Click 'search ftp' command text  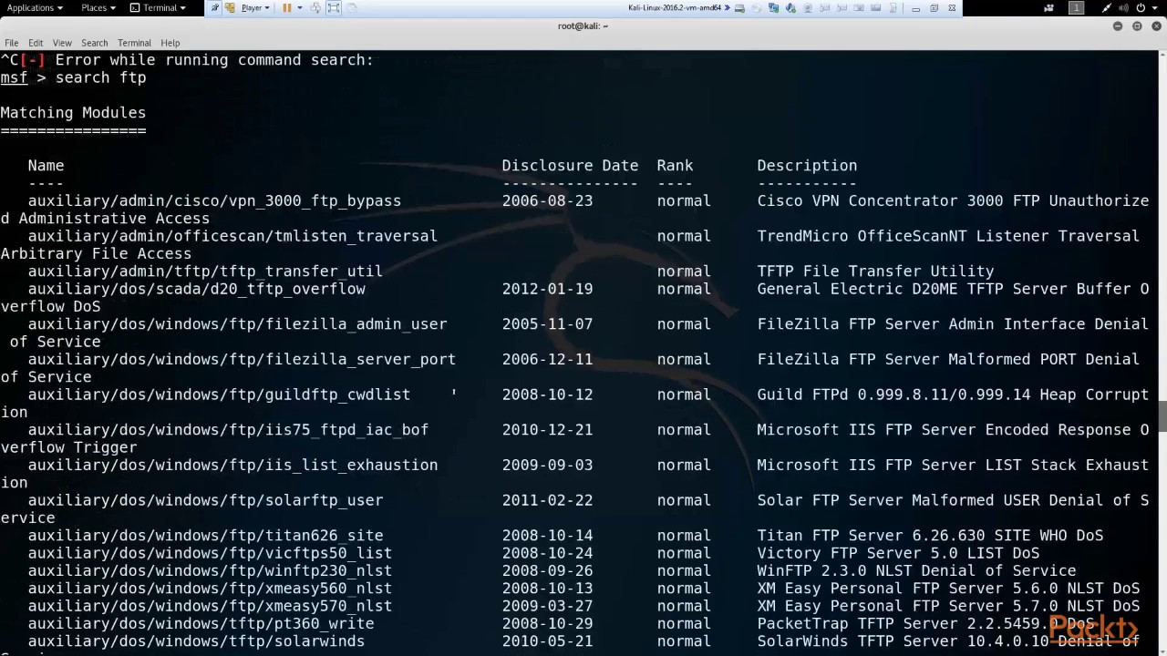point(100,77)
